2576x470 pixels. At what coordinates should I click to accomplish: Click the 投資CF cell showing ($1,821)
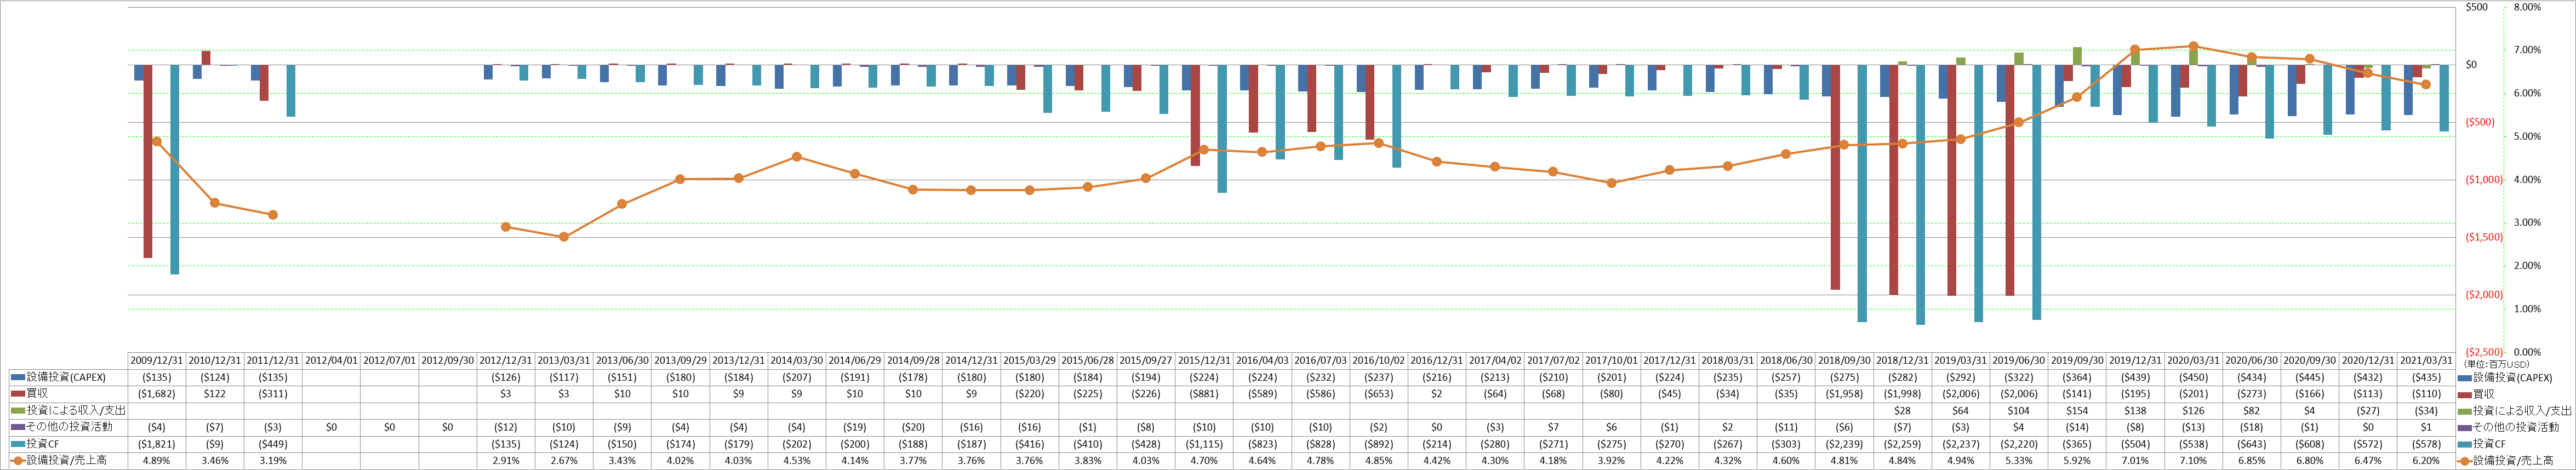157,444
